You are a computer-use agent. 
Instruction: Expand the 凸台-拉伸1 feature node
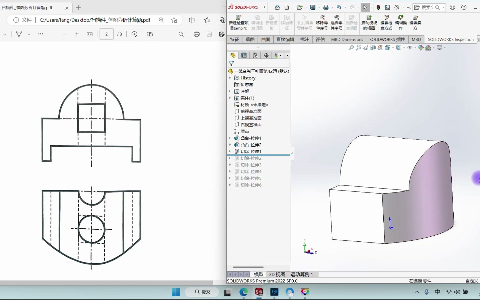[x=230, y=138]
